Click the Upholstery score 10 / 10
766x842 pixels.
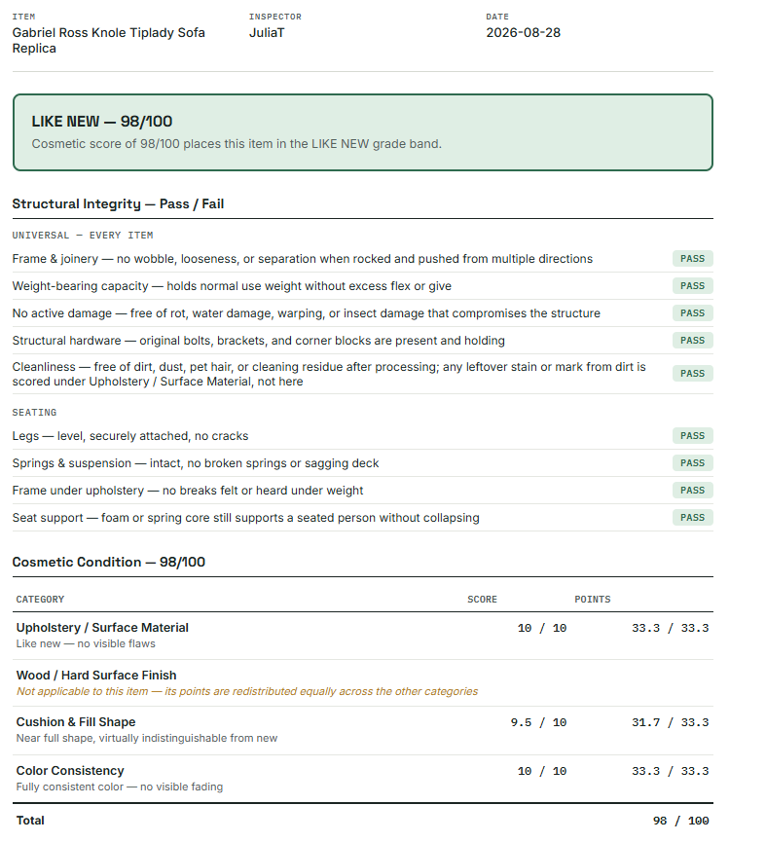(542, 628)
